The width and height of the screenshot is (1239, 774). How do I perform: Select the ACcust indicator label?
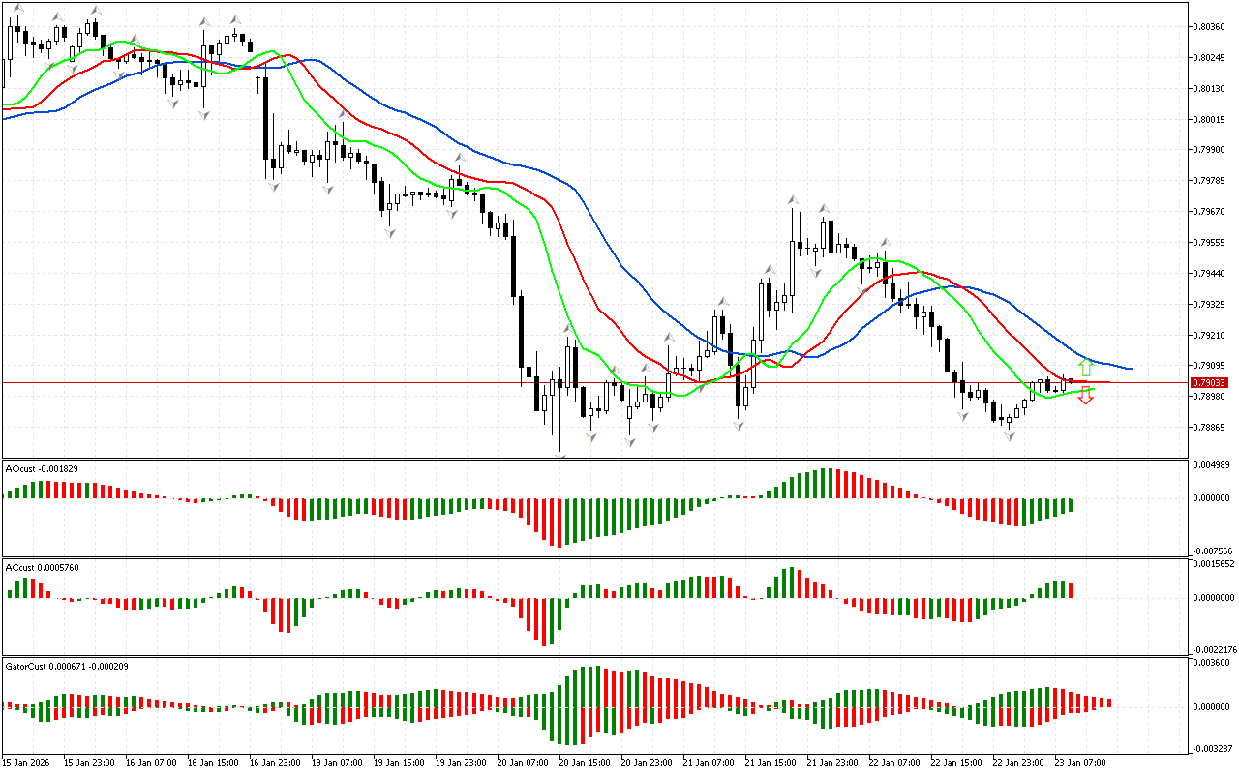pyautogui.click(x=42, y=567)
